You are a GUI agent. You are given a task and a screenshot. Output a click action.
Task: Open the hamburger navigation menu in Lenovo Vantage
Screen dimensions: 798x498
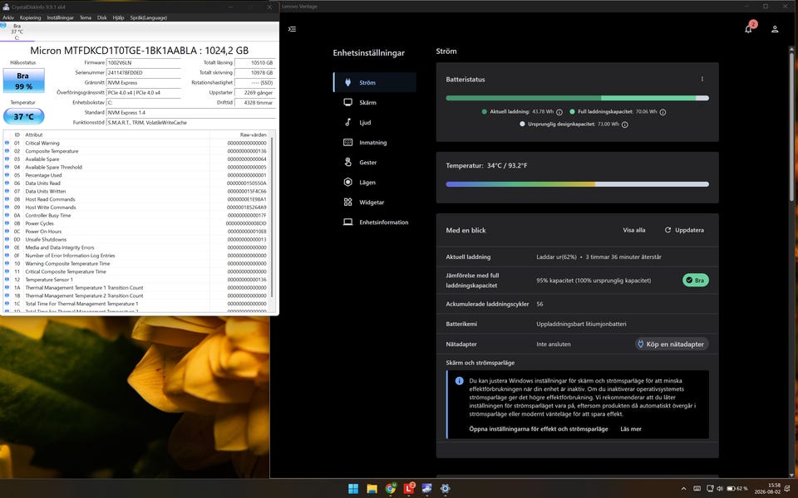pos(292,29)
